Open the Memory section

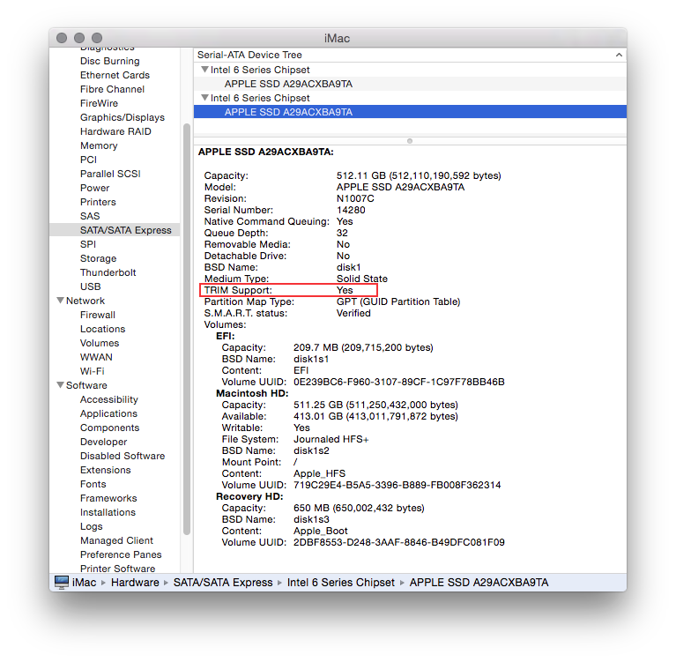click(x=99, y=145)
